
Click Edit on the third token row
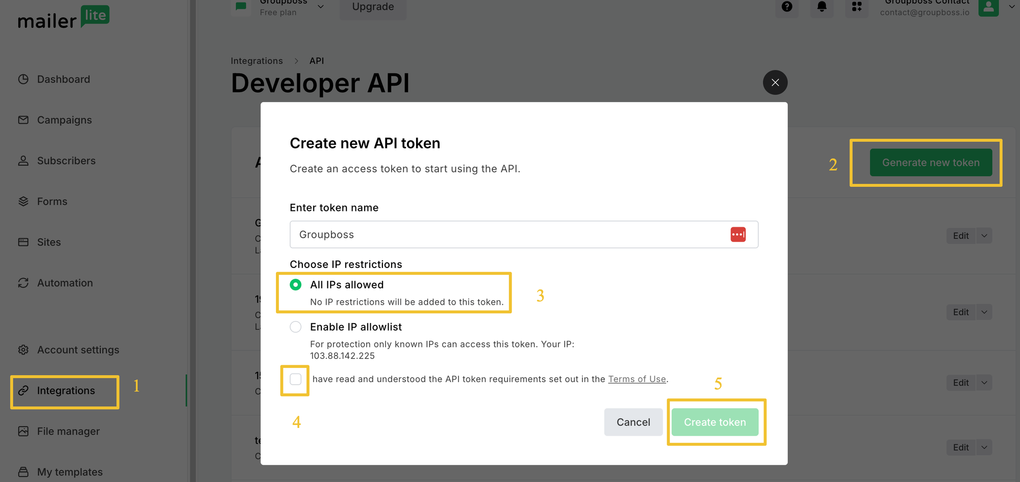pyautogui.click(x=961, y=383)
